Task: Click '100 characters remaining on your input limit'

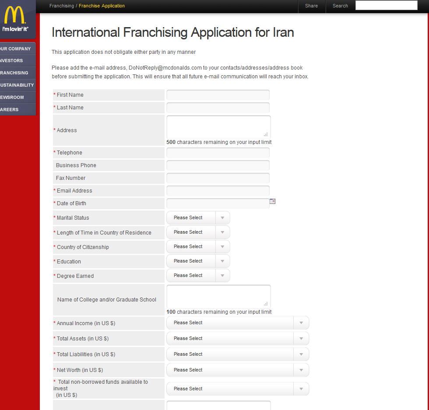Action: [219, 312]
